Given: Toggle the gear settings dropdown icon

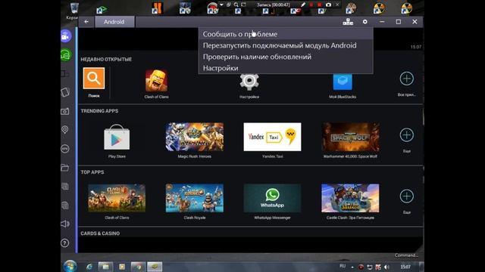Looking at the screenshot, I should (x=365, y=22).
